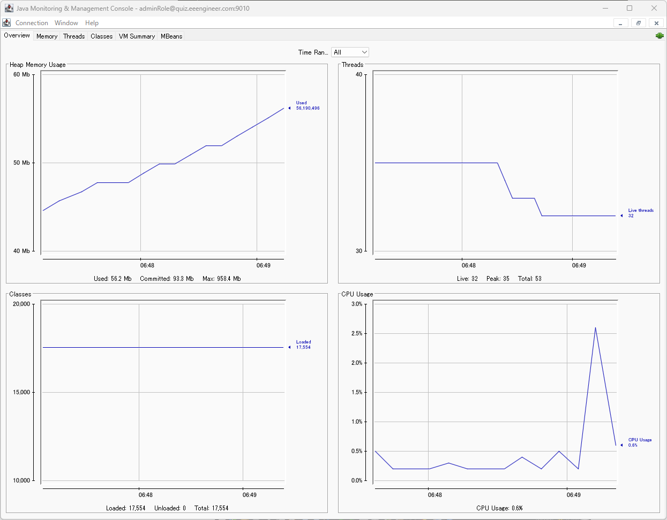Open the Time Range dropdown
The height and width of the screenshot is (520, 667).
(x=365, y=52)
